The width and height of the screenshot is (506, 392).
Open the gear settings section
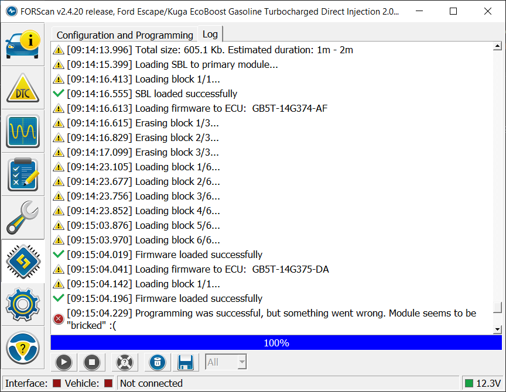[x=23, y=304]
